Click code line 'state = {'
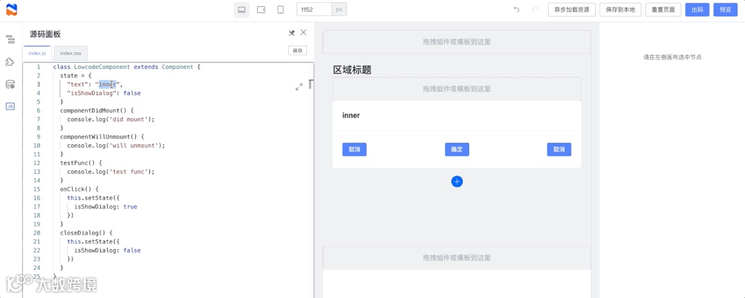 coord(75,75)
